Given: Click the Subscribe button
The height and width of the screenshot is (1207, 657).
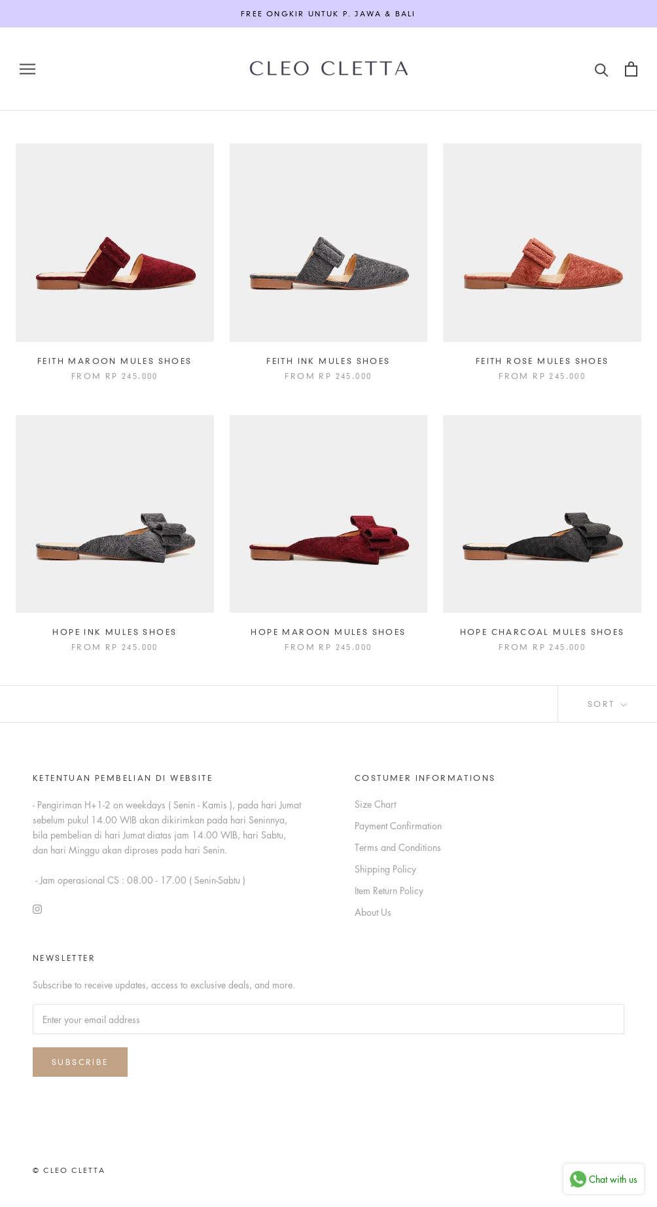Looking at the screenshot, I should 80,1062.
